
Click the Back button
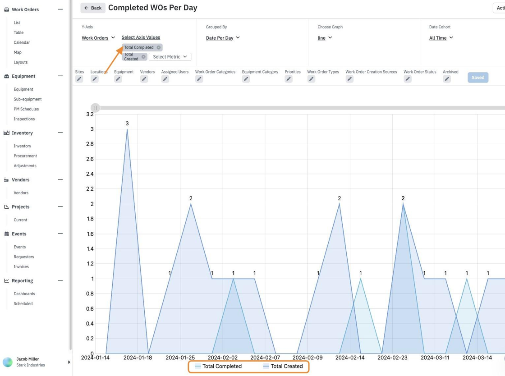point(93,8)
